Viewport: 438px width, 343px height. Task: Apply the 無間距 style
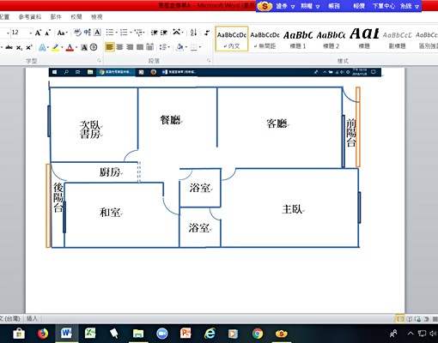tap(265, 39)
